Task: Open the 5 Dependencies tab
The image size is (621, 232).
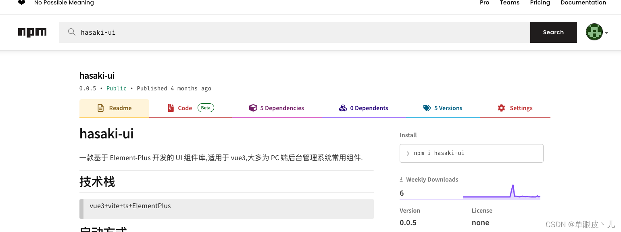Action: click(x=277, y=108)
